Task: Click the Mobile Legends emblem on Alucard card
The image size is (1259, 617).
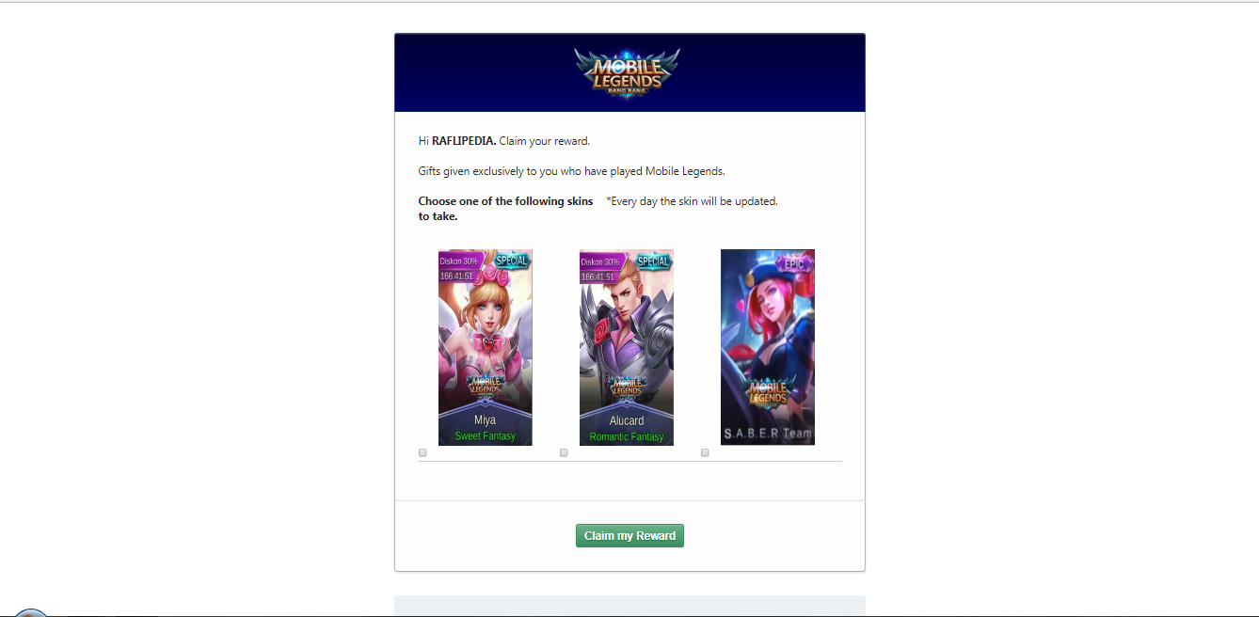Action: (x=627, y=387)
